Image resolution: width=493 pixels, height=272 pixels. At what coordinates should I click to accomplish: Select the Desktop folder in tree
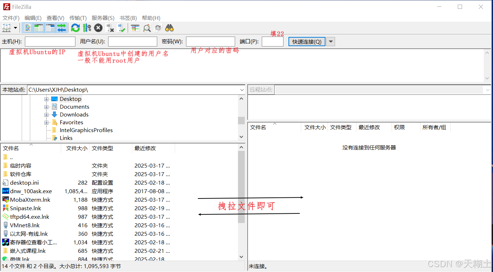(70, 99)
